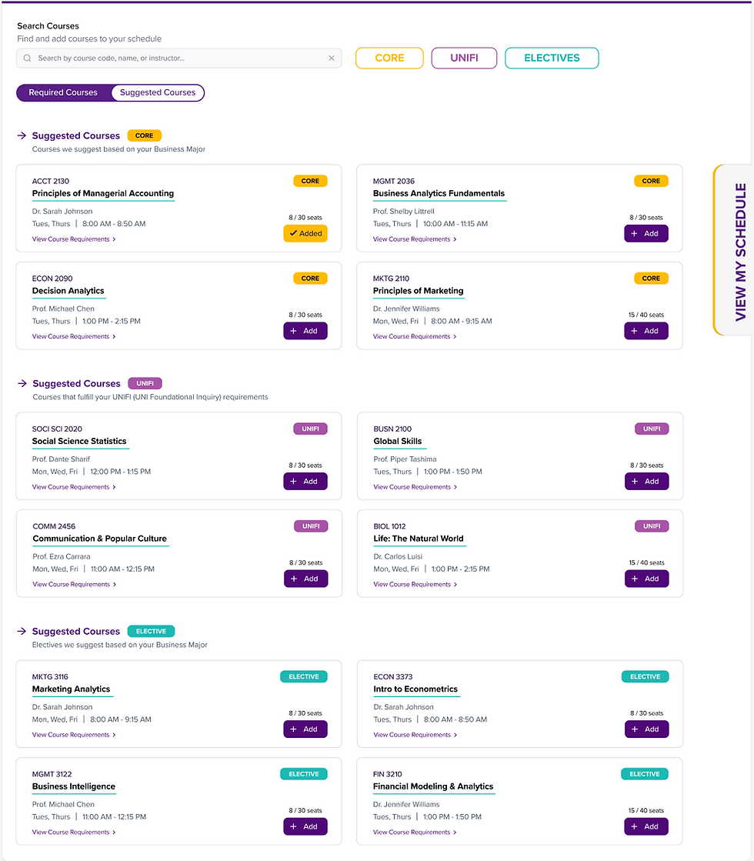Click the arrow icon beside Suggested Courses ELECTIVE header

[22, 631]
